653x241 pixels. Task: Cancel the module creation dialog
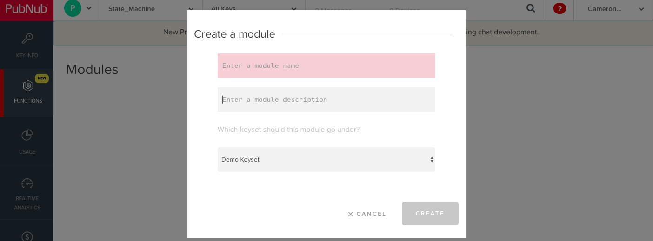tap(367, 214)
